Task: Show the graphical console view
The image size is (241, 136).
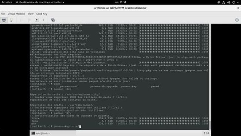Action: tap(4, 20)
